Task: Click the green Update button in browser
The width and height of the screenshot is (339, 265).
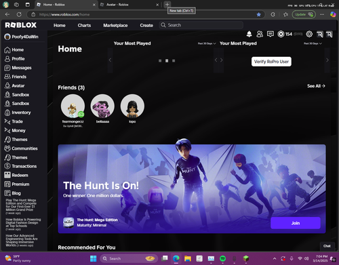Action: (x=304, y=14)
